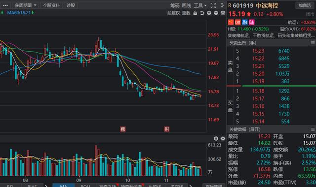Click the 量比 0.79 value
Screen dimensions: 316x187
pos(266,156)
